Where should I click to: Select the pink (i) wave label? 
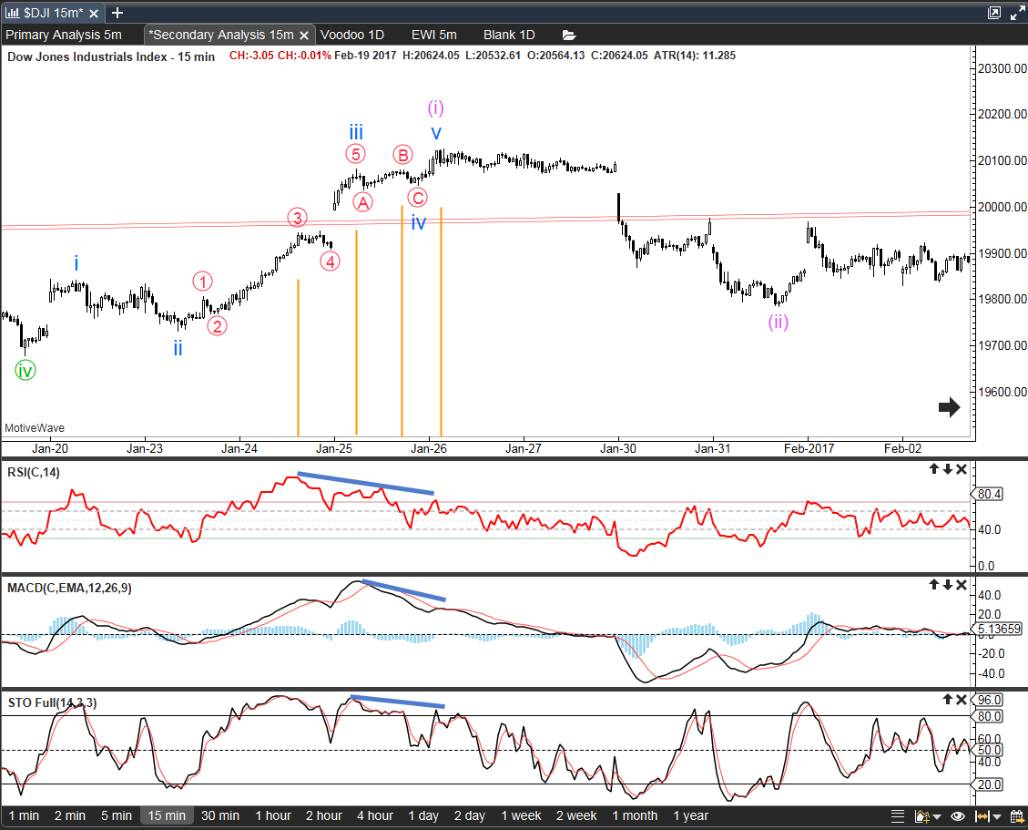(435, 107)
